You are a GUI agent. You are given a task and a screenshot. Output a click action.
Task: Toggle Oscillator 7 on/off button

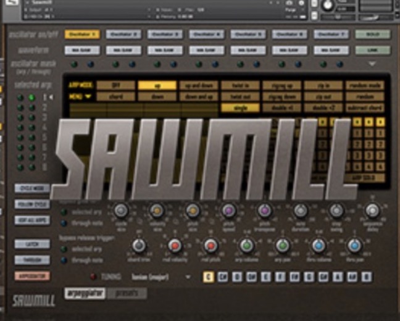click(x=331, y=34)
